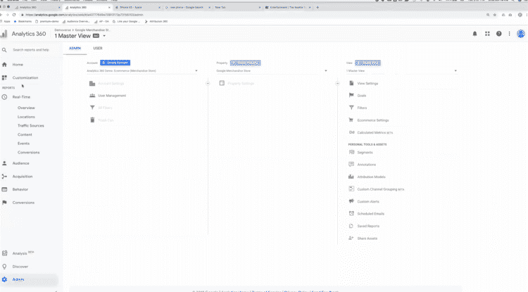This screenshot has height=292, width=528.
Task: Bookmark this page with the star icon
Action: [x=495, y=15]
